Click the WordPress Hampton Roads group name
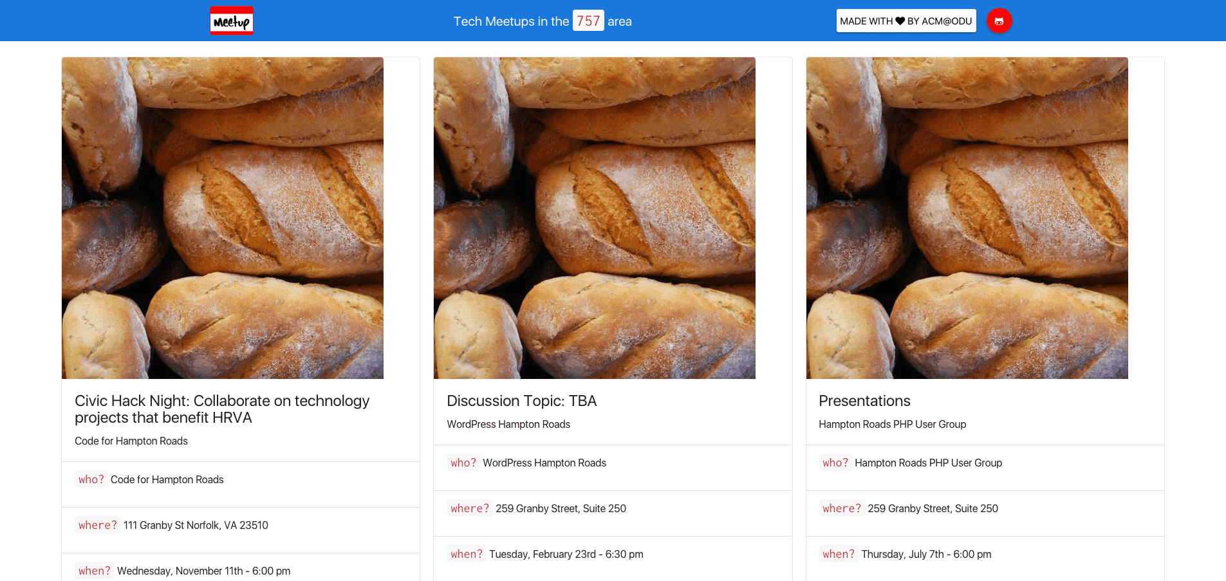The width and height of the screenshot is (1226, 581). (508, 424)
